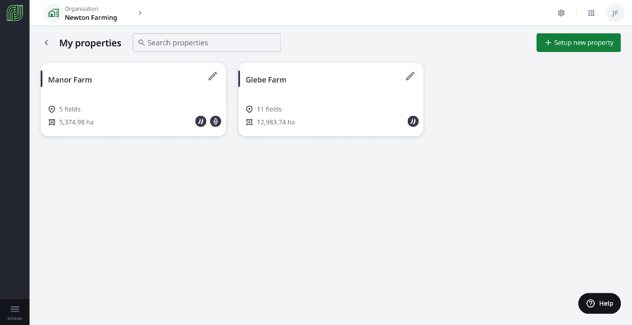This screenshot has height=325, width=632.
Task: Click the location pin next to 11 fields
Action: tap(250, 109)
